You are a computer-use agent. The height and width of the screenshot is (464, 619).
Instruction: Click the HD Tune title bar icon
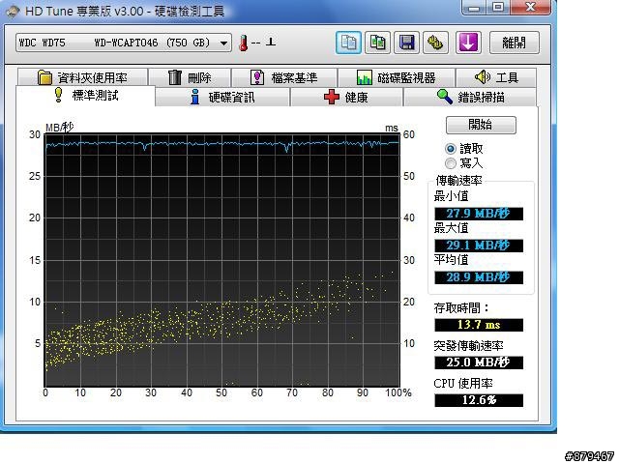[12, 11]
